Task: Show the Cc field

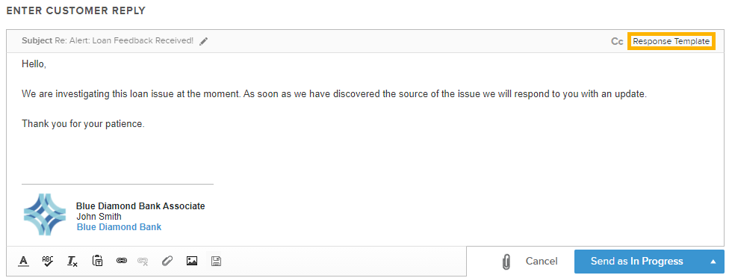Action: [617, 41]
